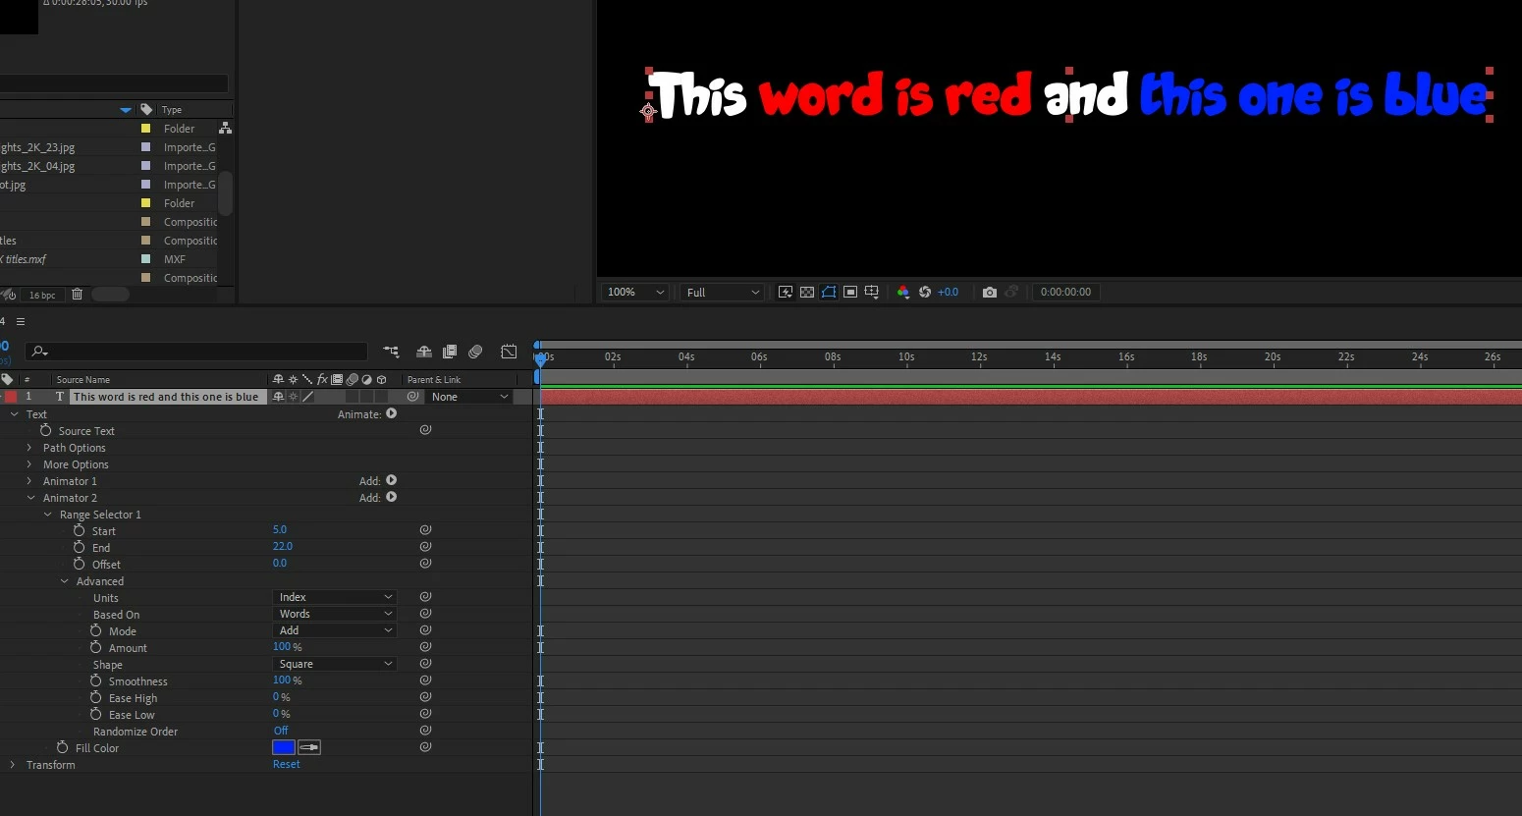
Task: Toggle Smoothness stopwatch
Action: tap(96, 680)
